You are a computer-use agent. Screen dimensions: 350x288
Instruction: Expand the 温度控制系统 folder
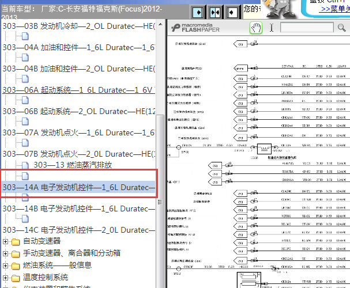pyautogui.click(x=5, y=278)
